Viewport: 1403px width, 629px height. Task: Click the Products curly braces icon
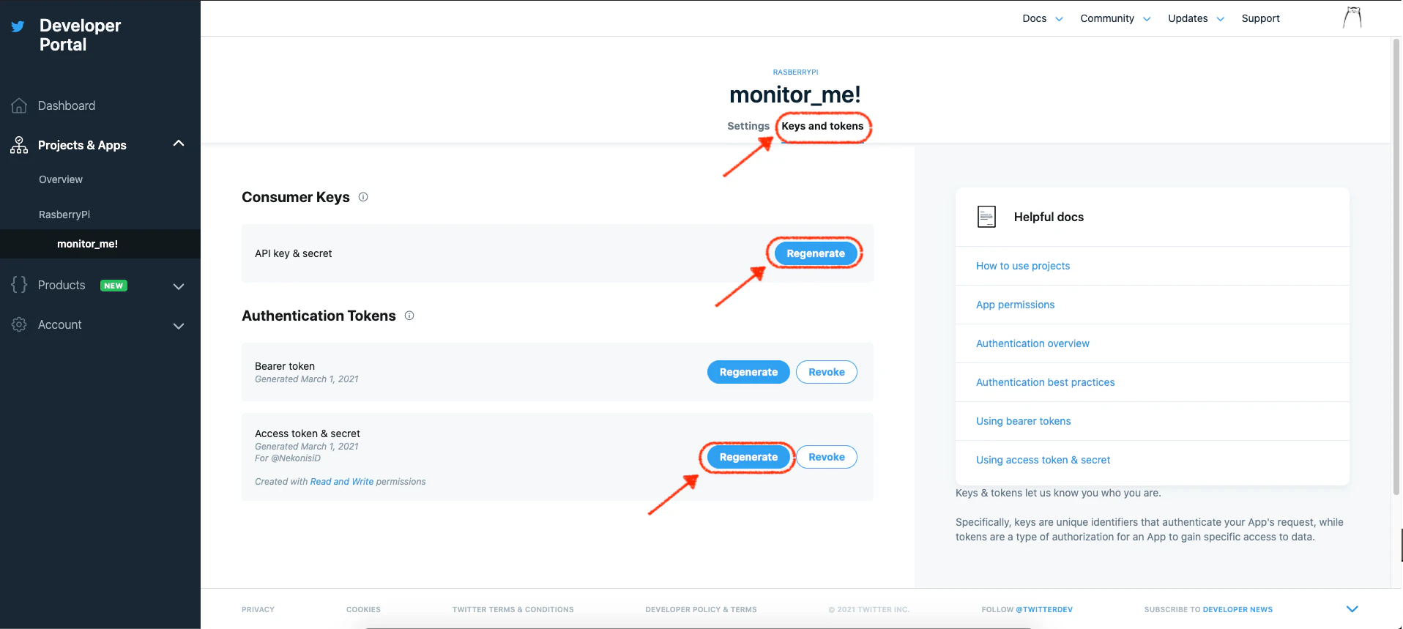tap(19, 285)
